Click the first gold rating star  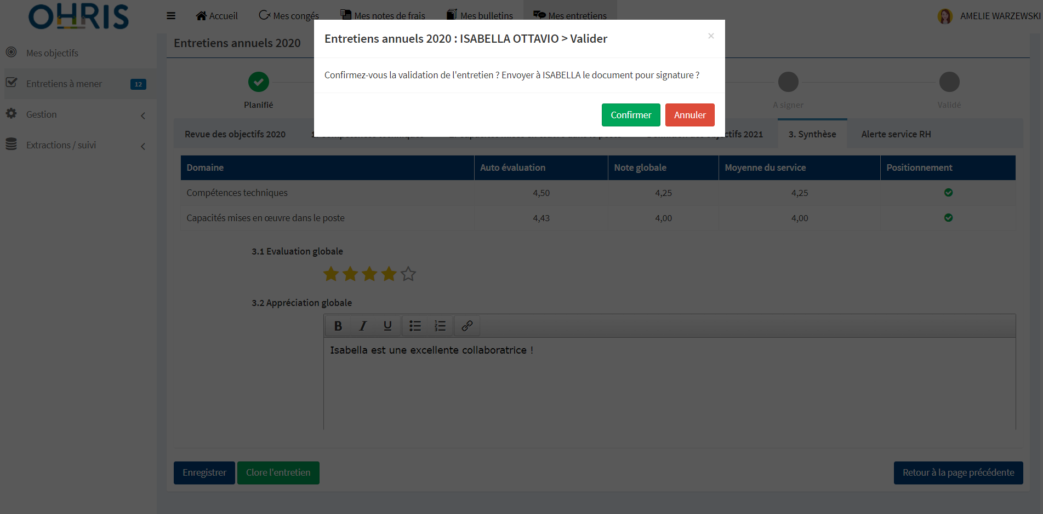pos(331,274)
